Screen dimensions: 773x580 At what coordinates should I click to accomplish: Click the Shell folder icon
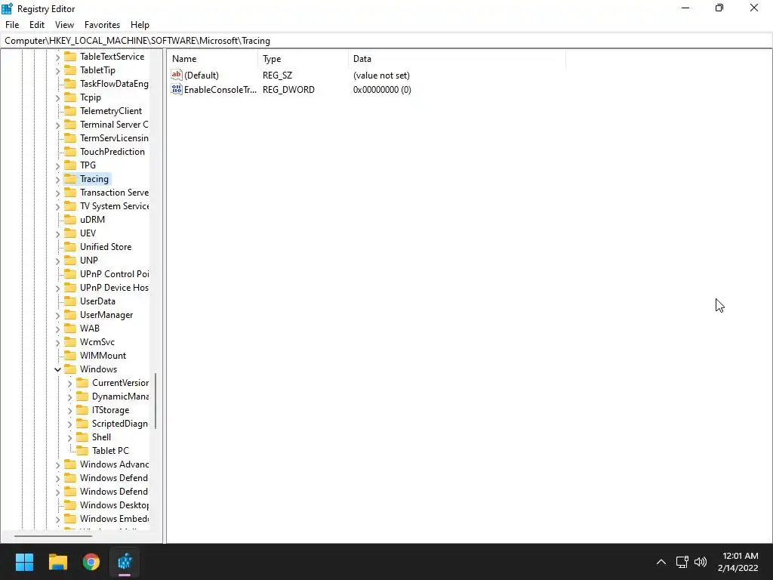pos(82,437)
